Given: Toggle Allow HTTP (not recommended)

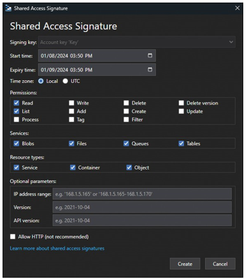Looking at the screenshot, I should click(13, 236).
